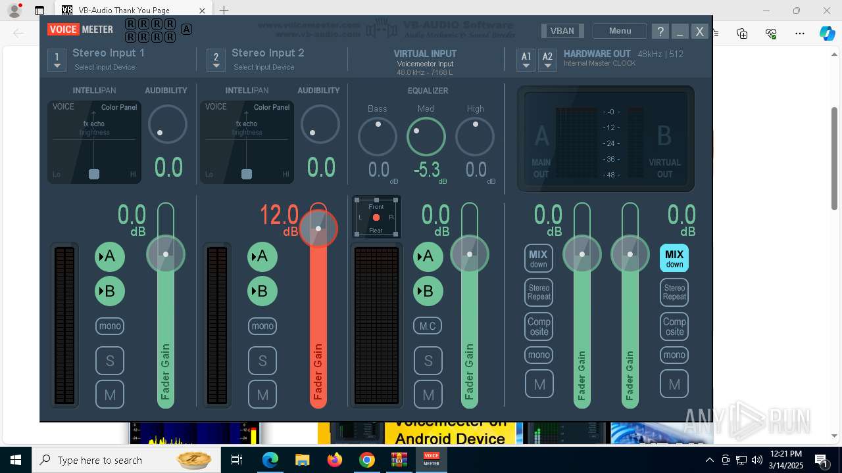Click Select Input Device under Stereo Input 2
The height and width of the screenshot is (473, 842).
pyautogui.click(x=264, y=67)
